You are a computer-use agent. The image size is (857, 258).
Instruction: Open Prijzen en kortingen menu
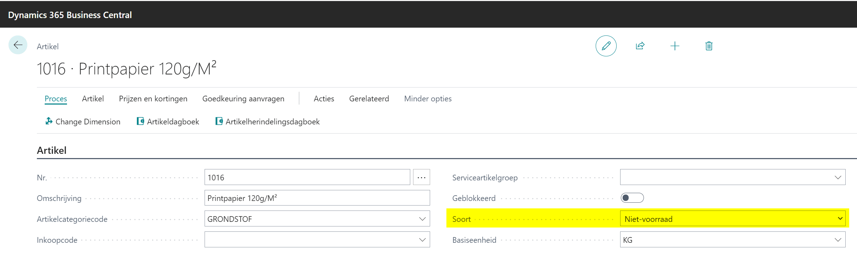pyautogui.click(x=153, y=99)
